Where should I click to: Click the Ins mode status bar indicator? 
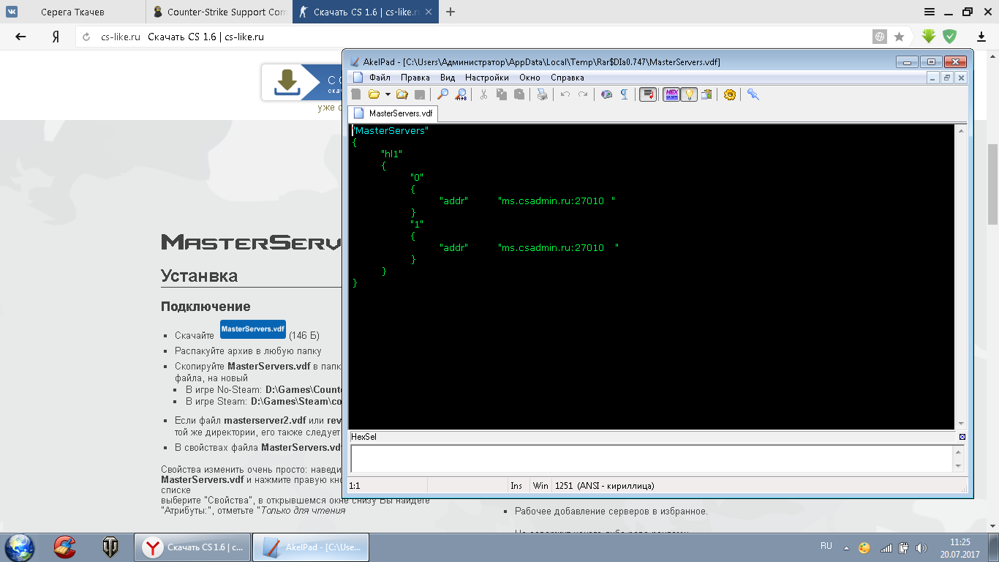click(x=516, y=486)
